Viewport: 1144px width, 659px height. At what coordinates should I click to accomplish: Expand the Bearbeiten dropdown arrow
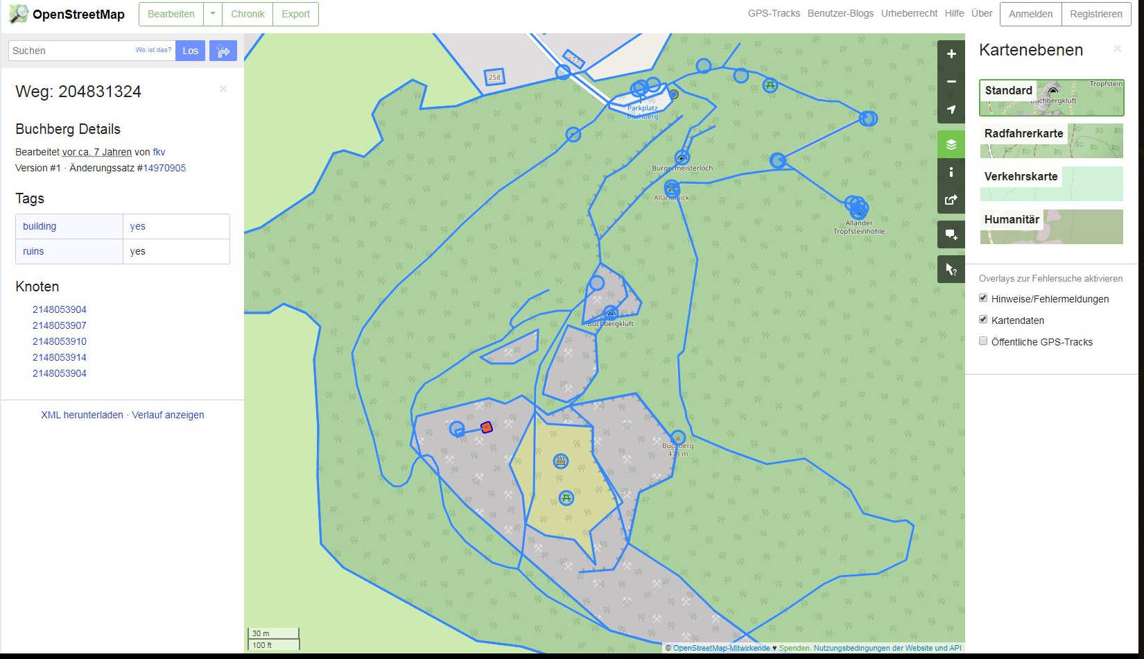point(213,14)
